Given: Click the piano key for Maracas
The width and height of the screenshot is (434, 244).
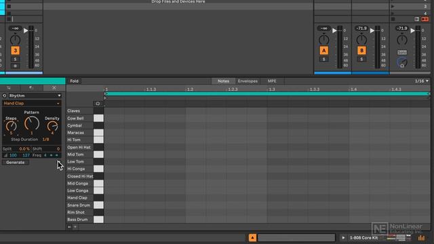Looking at the screenshot, I should tap(98, 133).
